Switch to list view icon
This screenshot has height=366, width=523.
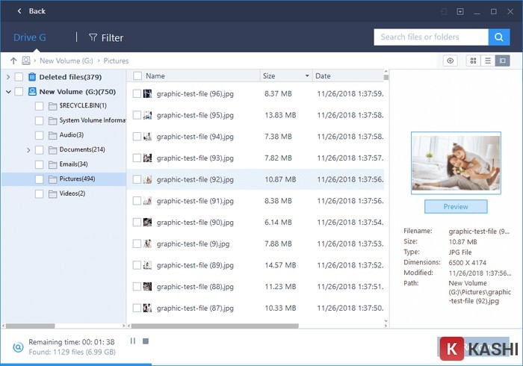(x=488, y=61)
